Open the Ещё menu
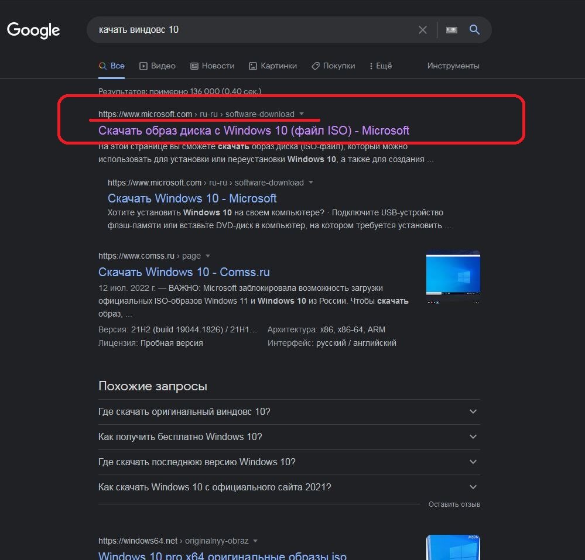Viewport: 585px width, 560px height. [381, 66]
